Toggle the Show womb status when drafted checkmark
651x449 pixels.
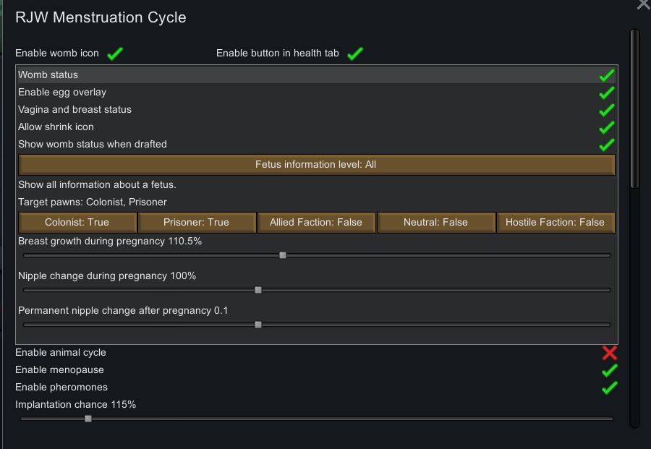pos(608,144)
